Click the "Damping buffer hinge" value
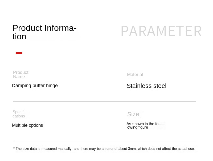Screen dimensions: 213x161 click(x=35, y=86)
